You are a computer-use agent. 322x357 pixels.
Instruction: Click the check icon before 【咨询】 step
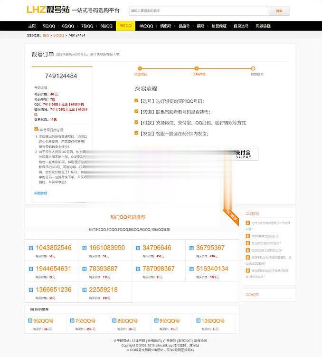coord(136,111)
